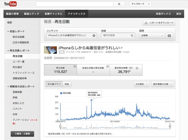Open ユーザー層 report
Screen dimensions: 188x140
tap(18, 62)
